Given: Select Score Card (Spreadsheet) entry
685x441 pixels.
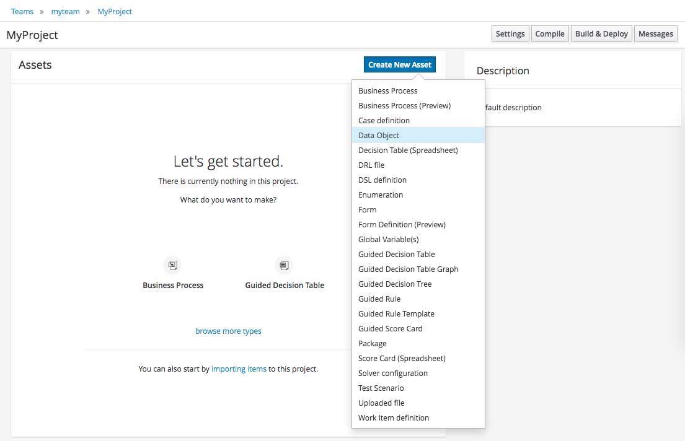Looking at the screenshot, I should coord(418,358).
